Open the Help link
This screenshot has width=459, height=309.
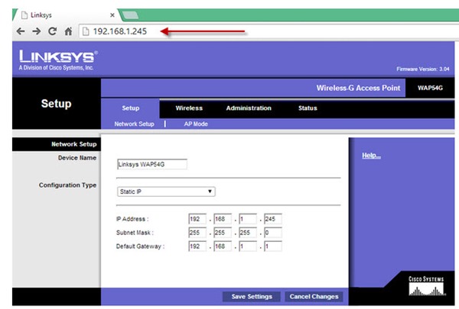(x=371, y=156)
